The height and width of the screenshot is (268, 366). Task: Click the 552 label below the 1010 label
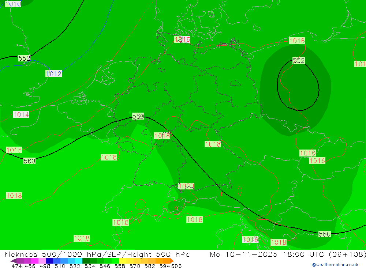point(24,58)
